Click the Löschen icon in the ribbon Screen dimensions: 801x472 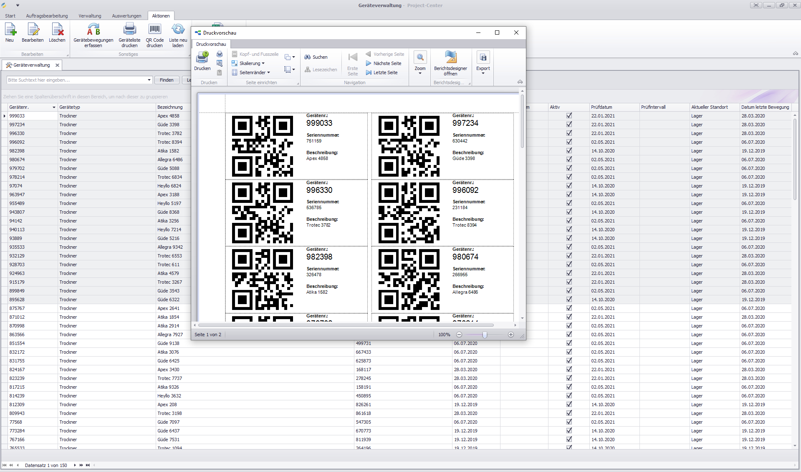pyautogui.click(x=57, y=30)
